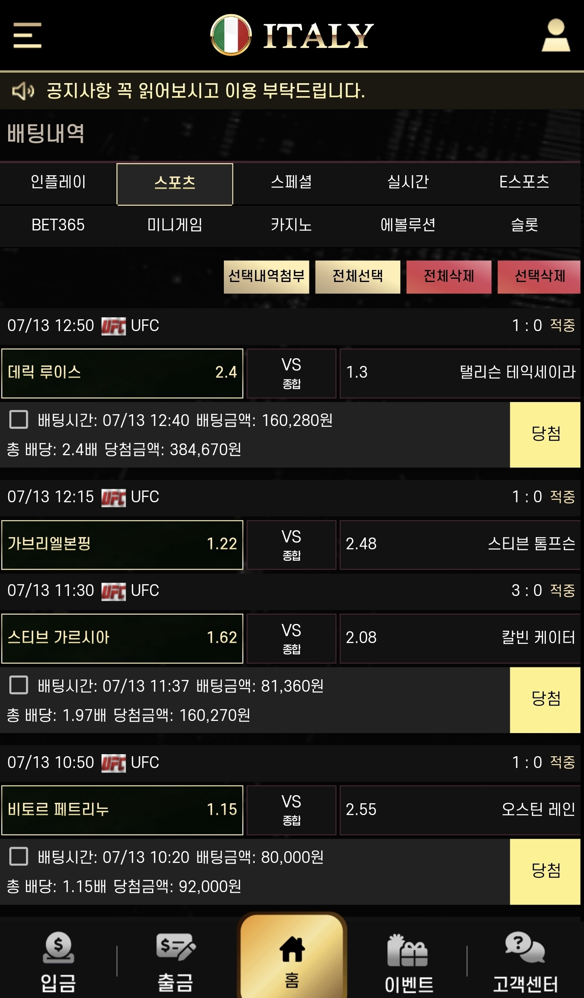This screenshot has width=584, height=998.
Task: Check the 81,360원 bet checkbox
Action: click(19, 685)
